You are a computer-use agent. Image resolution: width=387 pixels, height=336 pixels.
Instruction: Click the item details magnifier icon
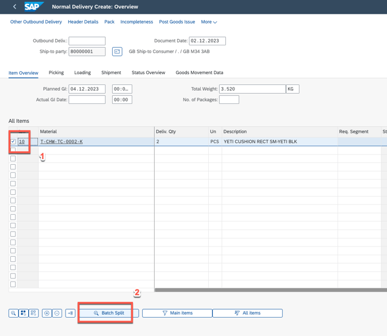coord(13,313)
